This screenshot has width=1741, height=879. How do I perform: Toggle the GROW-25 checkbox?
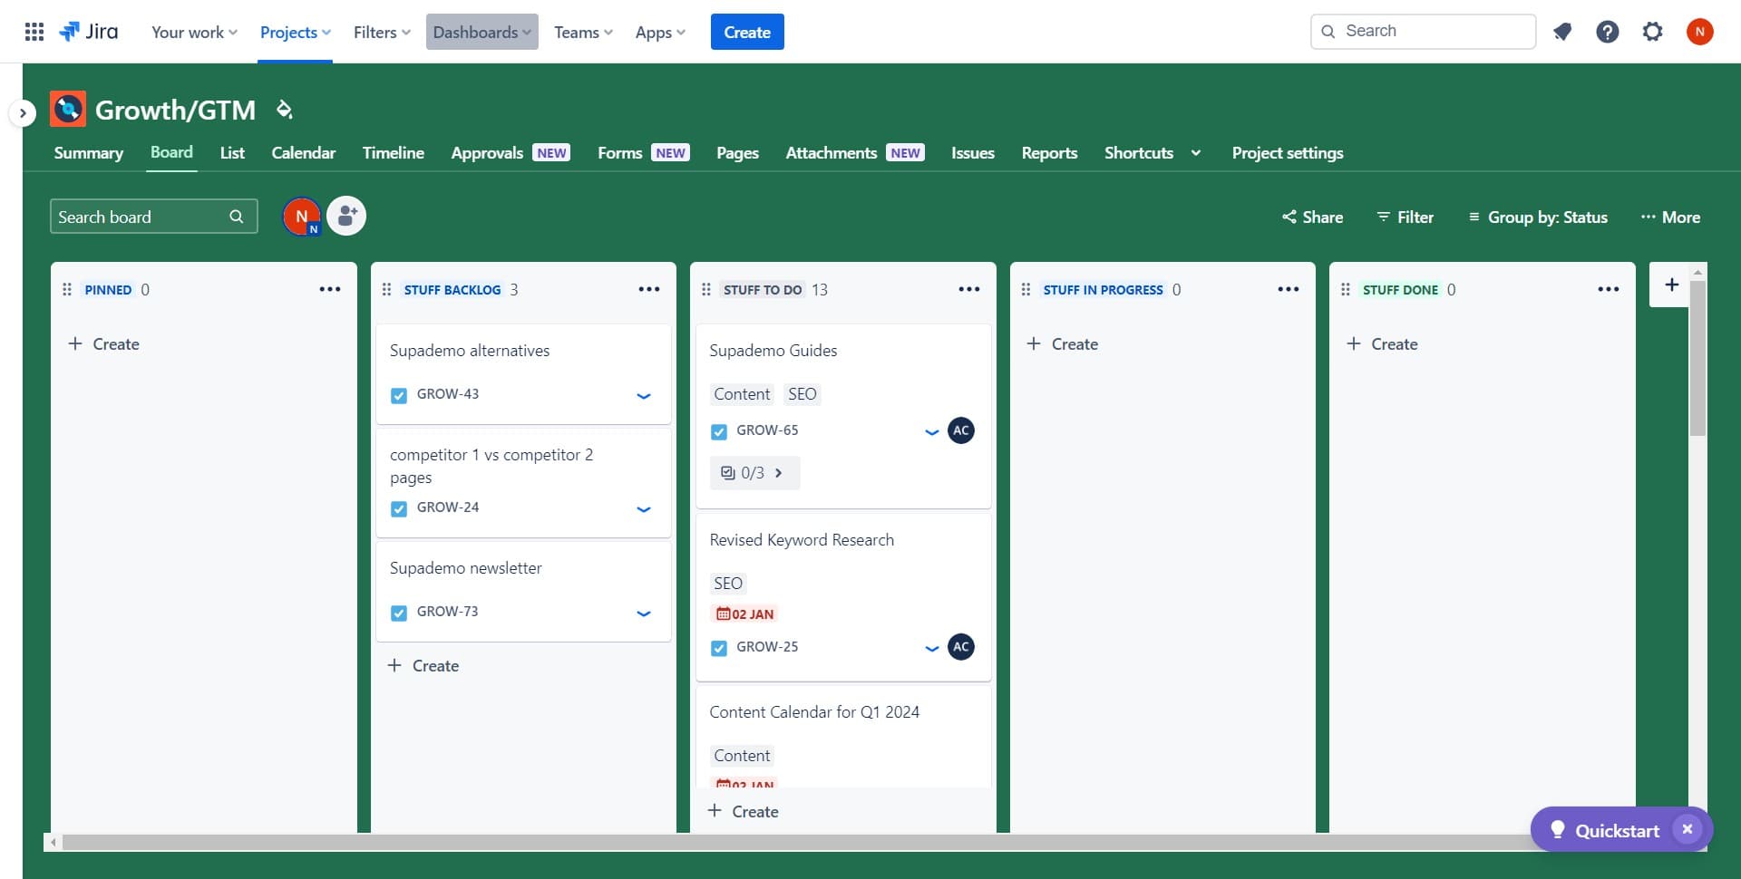pos(719,648)
